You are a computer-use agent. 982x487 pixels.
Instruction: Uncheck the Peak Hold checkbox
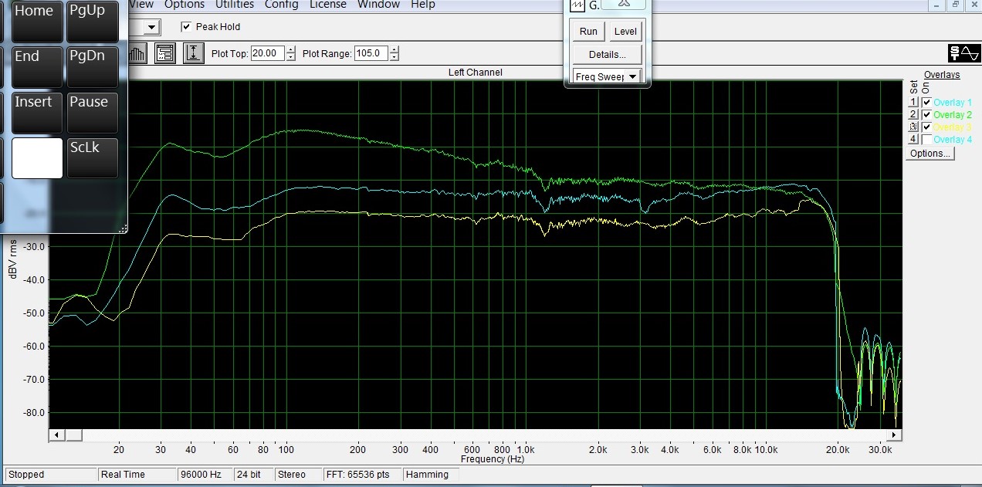186,27
